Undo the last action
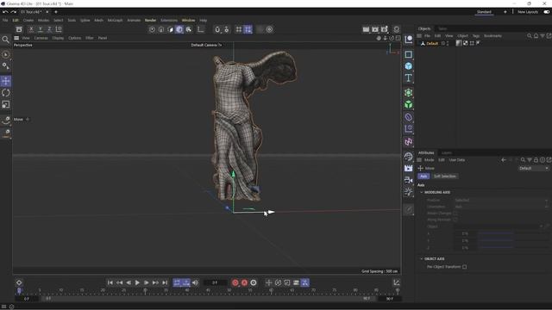552x310 pixels. 5,12
